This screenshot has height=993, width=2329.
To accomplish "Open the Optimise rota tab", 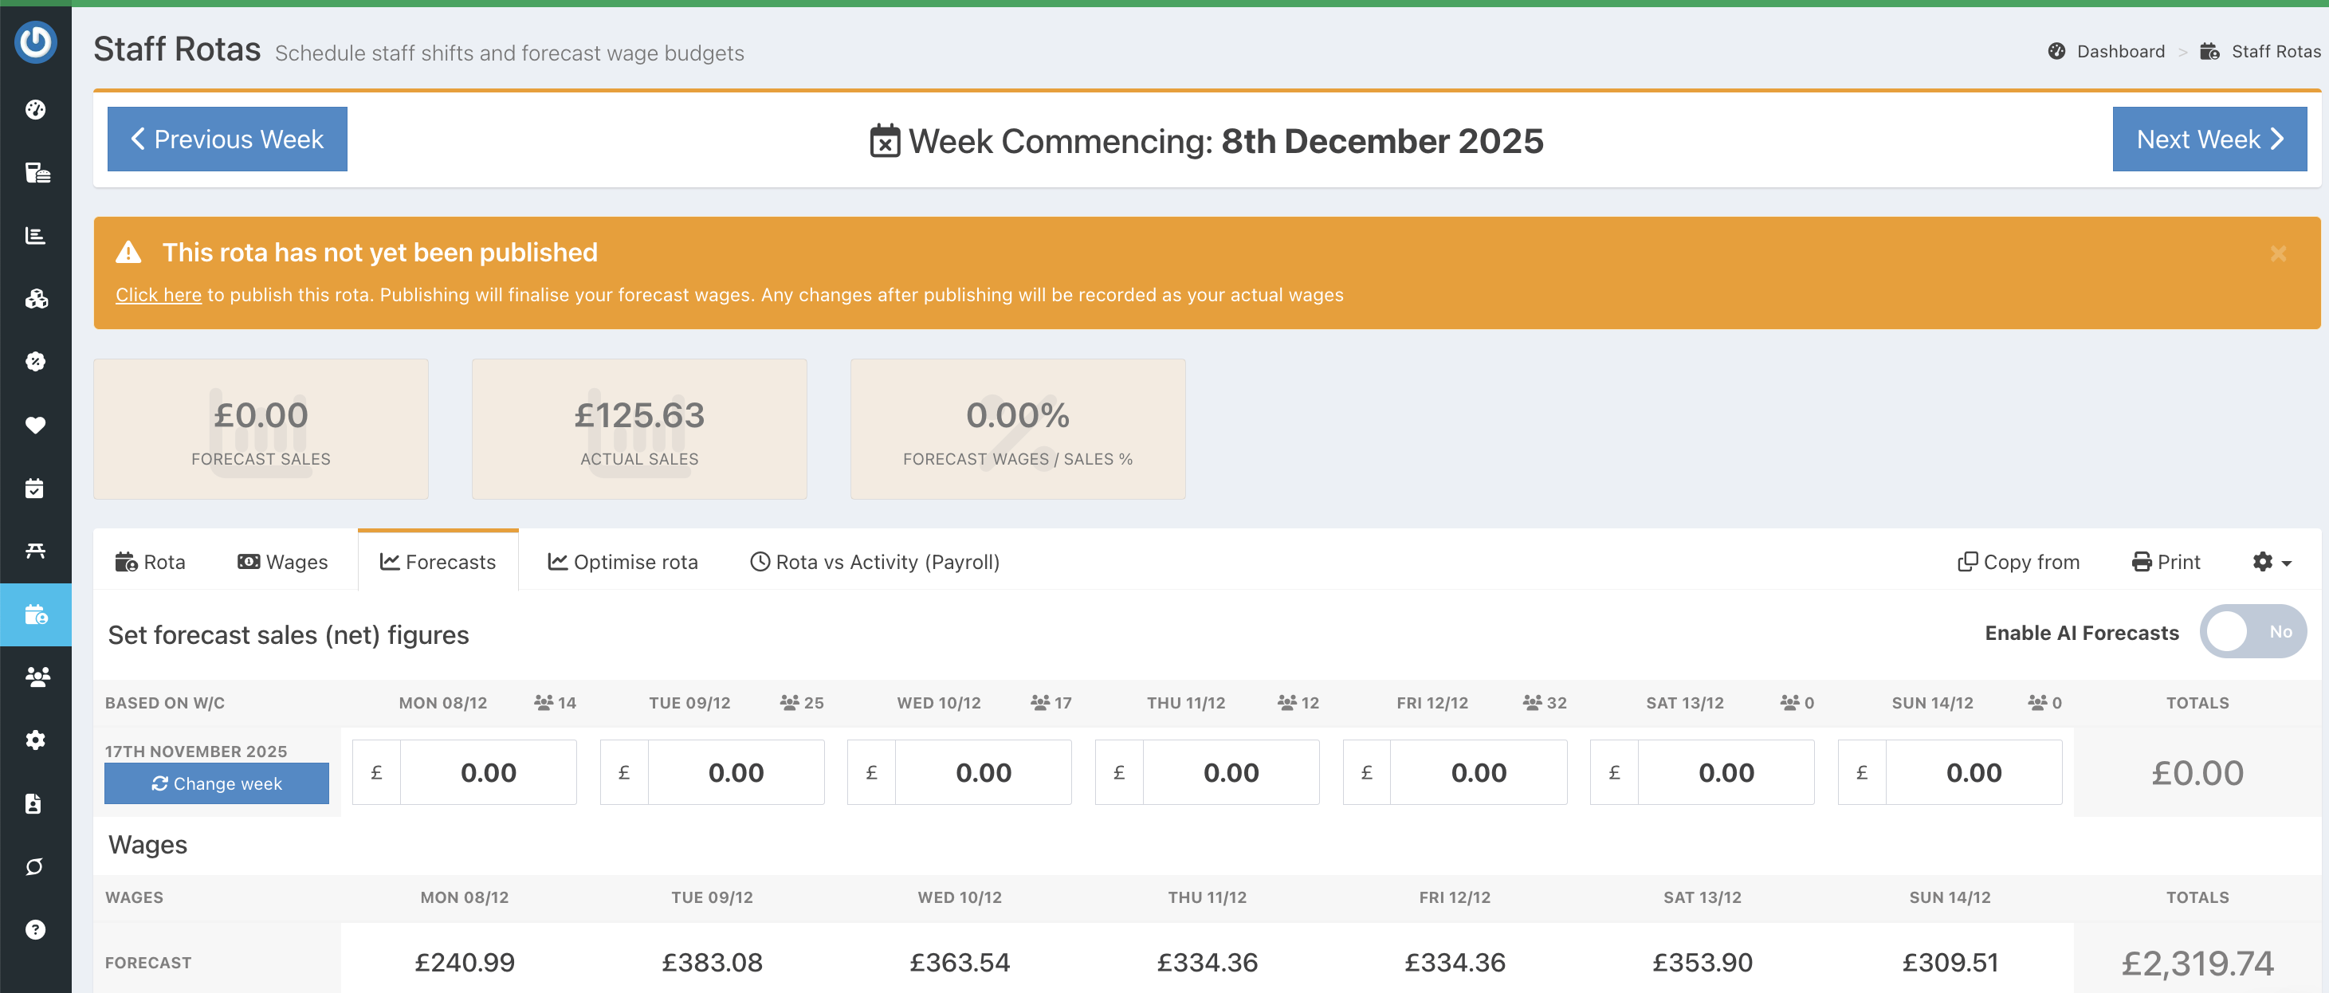I will [623, 562].
